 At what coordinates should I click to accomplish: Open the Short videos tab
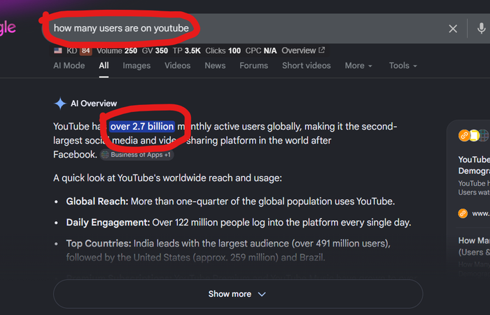(307, 66)
